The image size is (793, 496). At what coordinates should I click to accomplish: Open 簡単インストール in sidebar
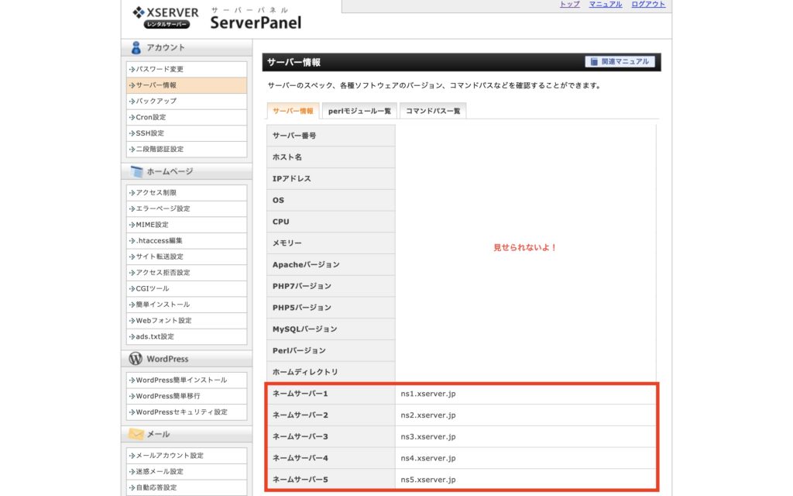pyautogui.click(x=187, y=304)
